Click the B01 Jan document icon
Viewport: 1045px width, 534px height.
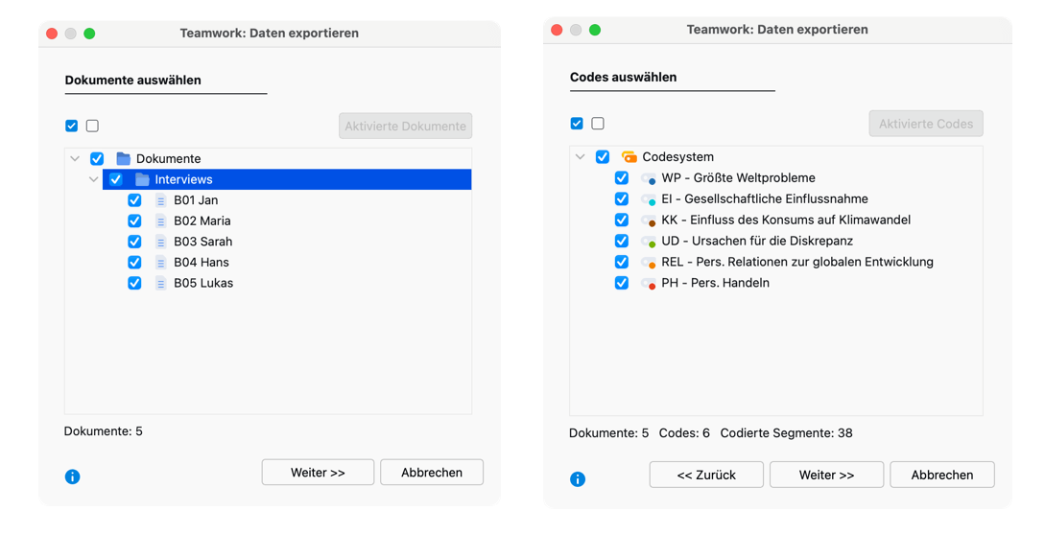161,200
